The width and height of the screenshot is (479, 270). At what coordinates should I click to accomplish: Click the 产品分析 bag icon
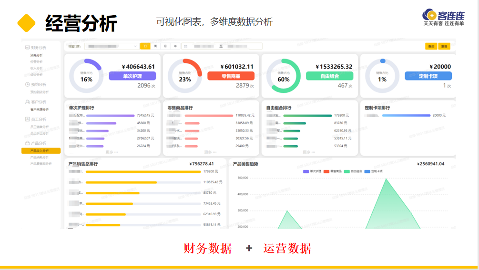coord(27,143)
